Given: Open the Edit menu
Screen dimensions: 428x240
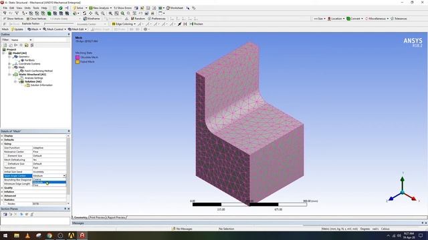Looking at the screenshot, I should tap(12, 8).
